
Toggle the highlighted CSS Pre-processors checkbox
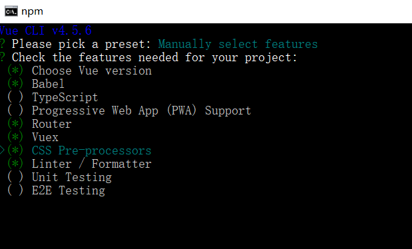coord(15,150)
